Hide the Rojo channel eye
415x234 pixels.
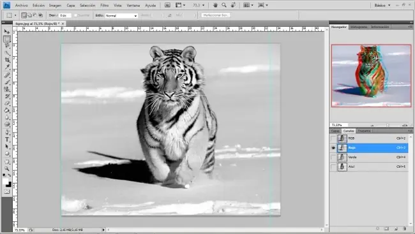(333, 148)
